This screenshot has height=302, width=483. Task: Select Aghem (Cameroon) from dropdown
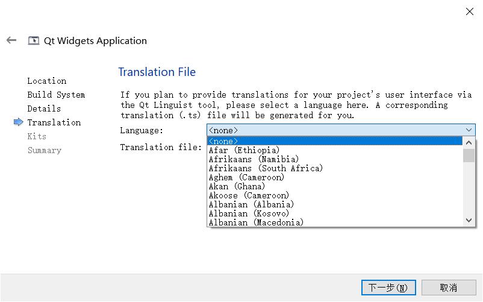click(246, 177)
